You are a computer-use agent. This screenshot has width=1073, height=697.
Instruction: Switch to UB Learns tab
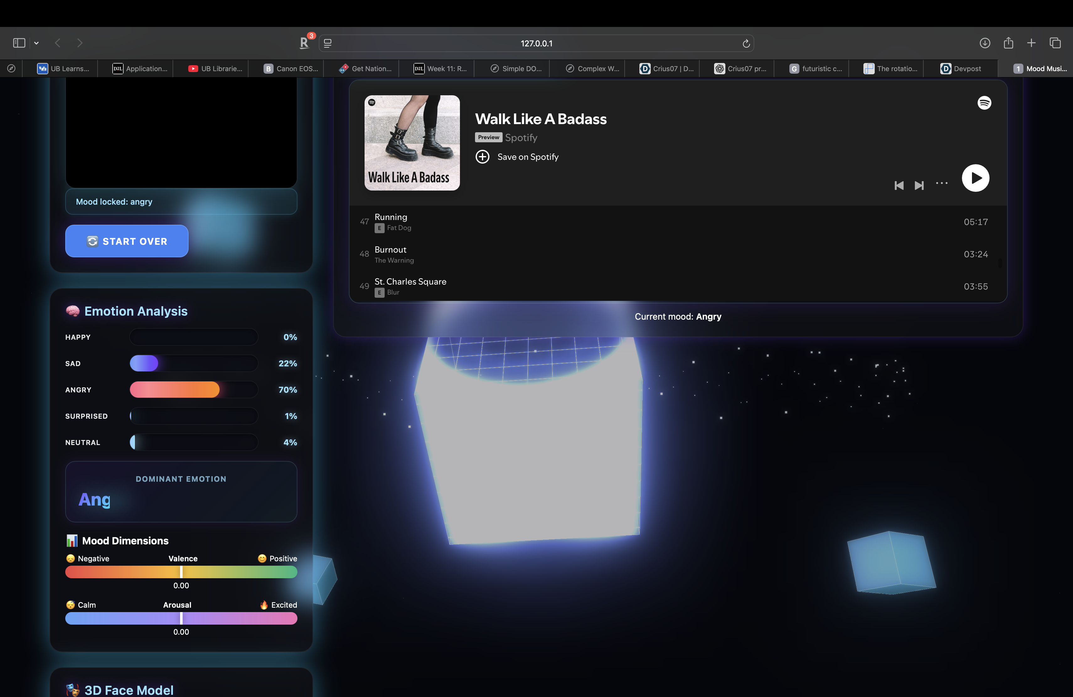coord(64,69)
